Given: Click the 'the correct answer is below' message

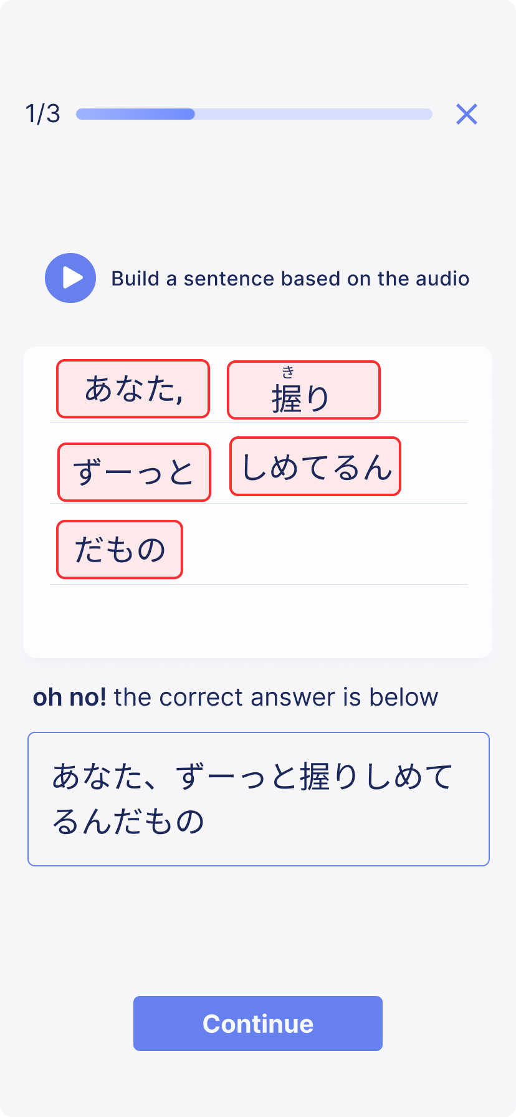Looking at the screenshot, I should click(276, 697).
